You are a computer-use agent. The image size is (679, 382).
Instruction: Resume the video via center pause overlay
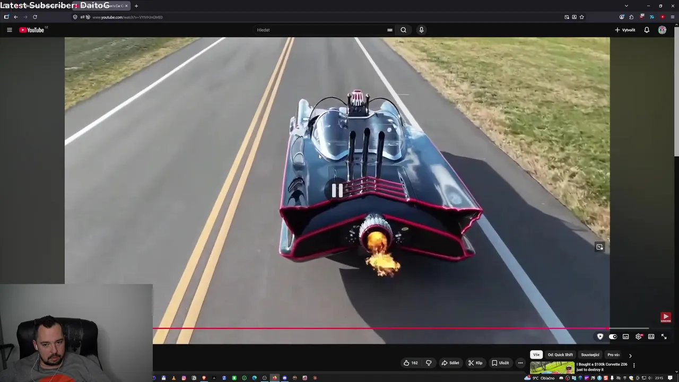(x=337, y=190)
